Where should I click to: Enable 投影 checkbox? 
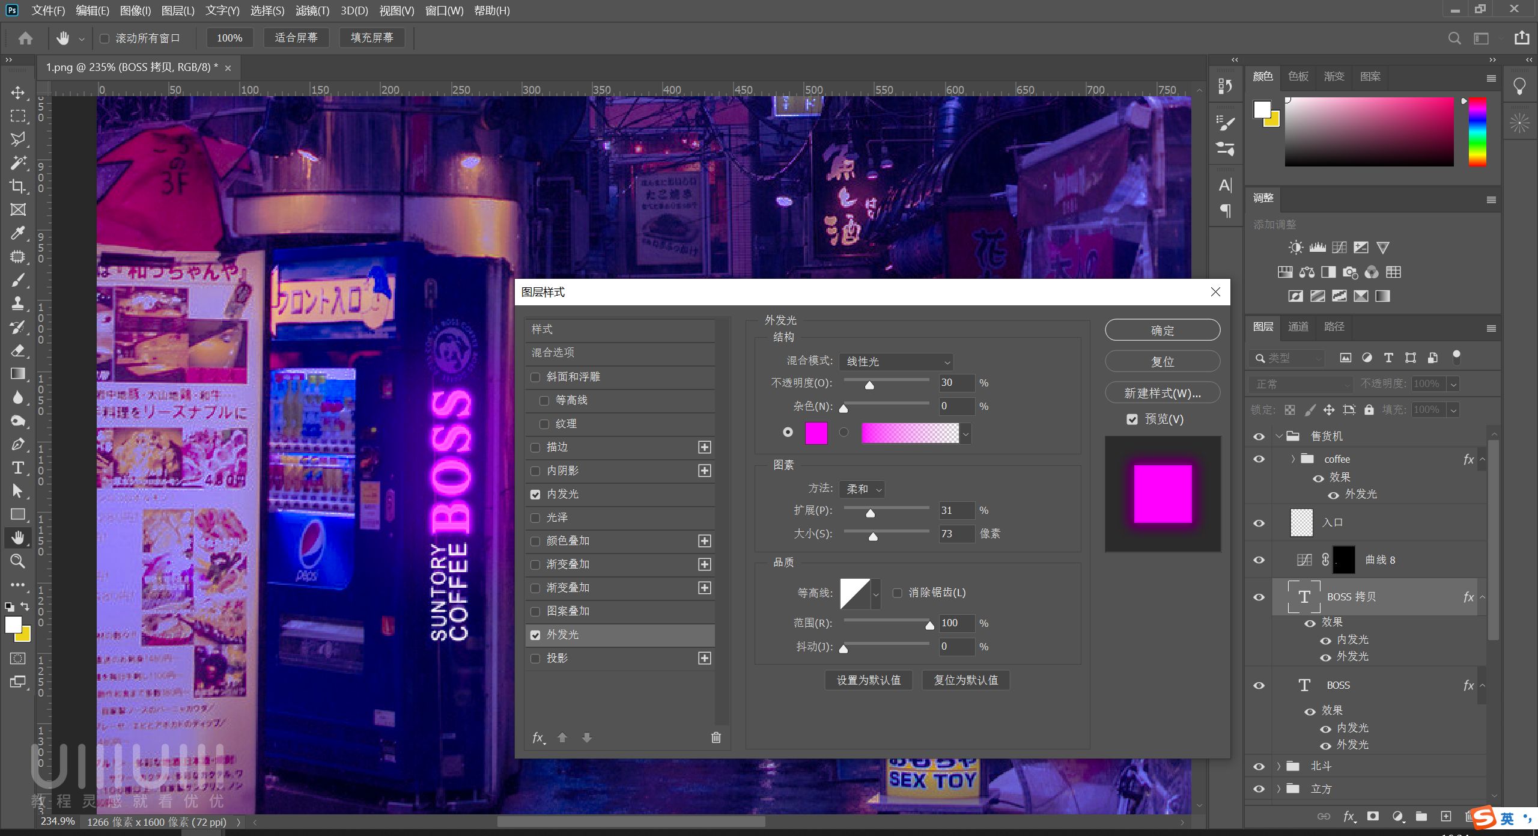(535, 659)
